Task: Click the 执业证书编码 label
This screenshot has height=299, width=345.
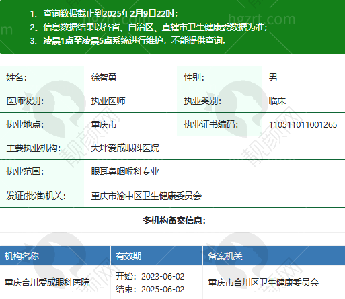Action: (211, 124)
